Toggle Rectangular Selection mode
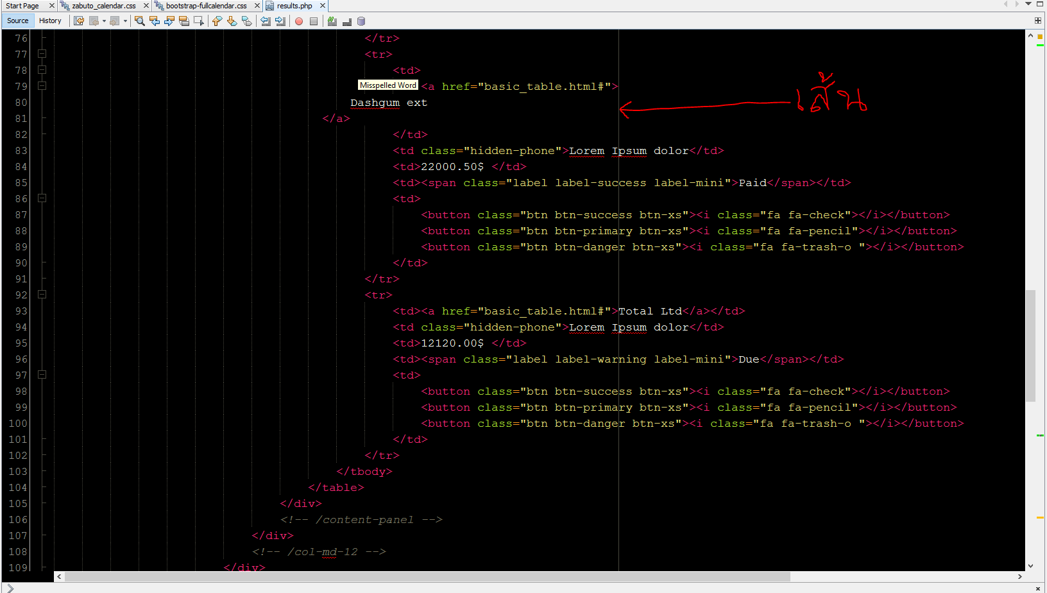The height and width of the screenshot is (593, 1047). click(x=199, y=21)
